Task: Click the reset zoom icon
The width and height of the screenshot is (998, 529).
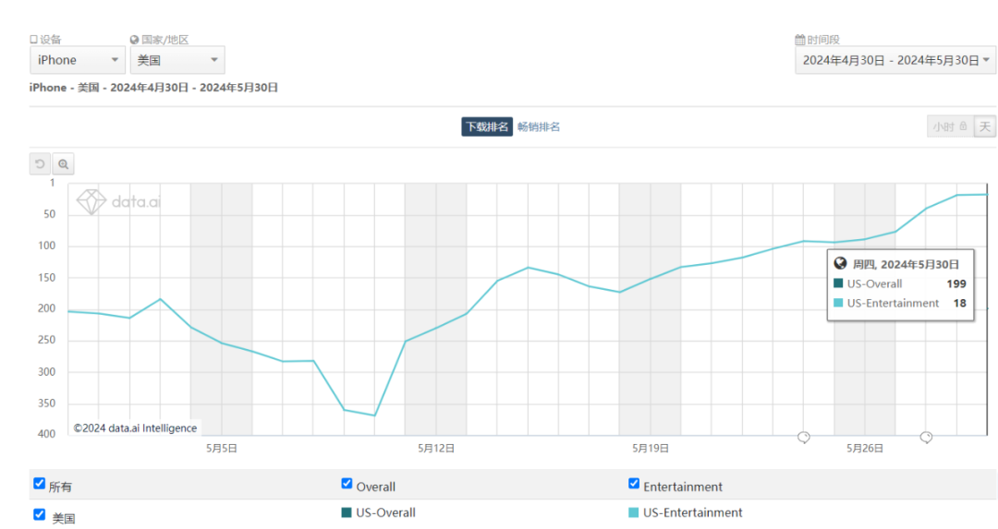Action: click(x=40, y=164)
